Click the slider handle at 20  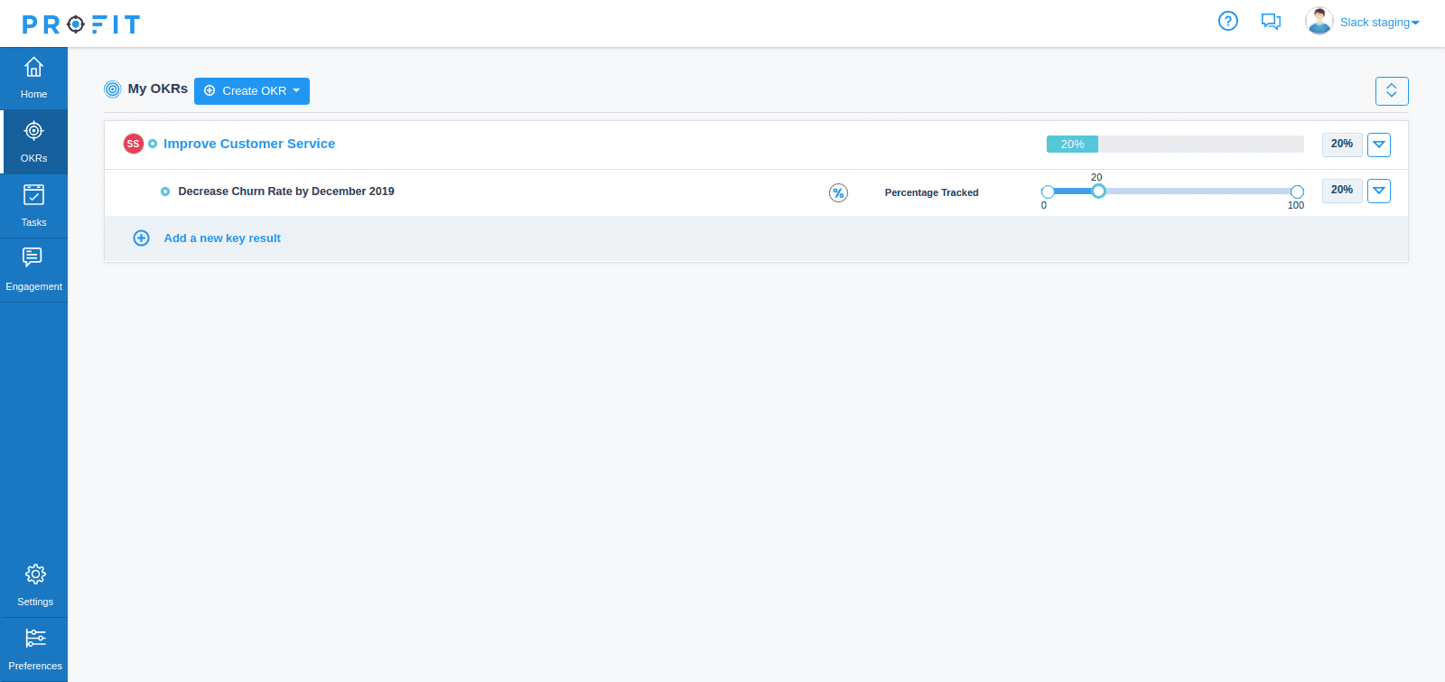(1098, 192)
